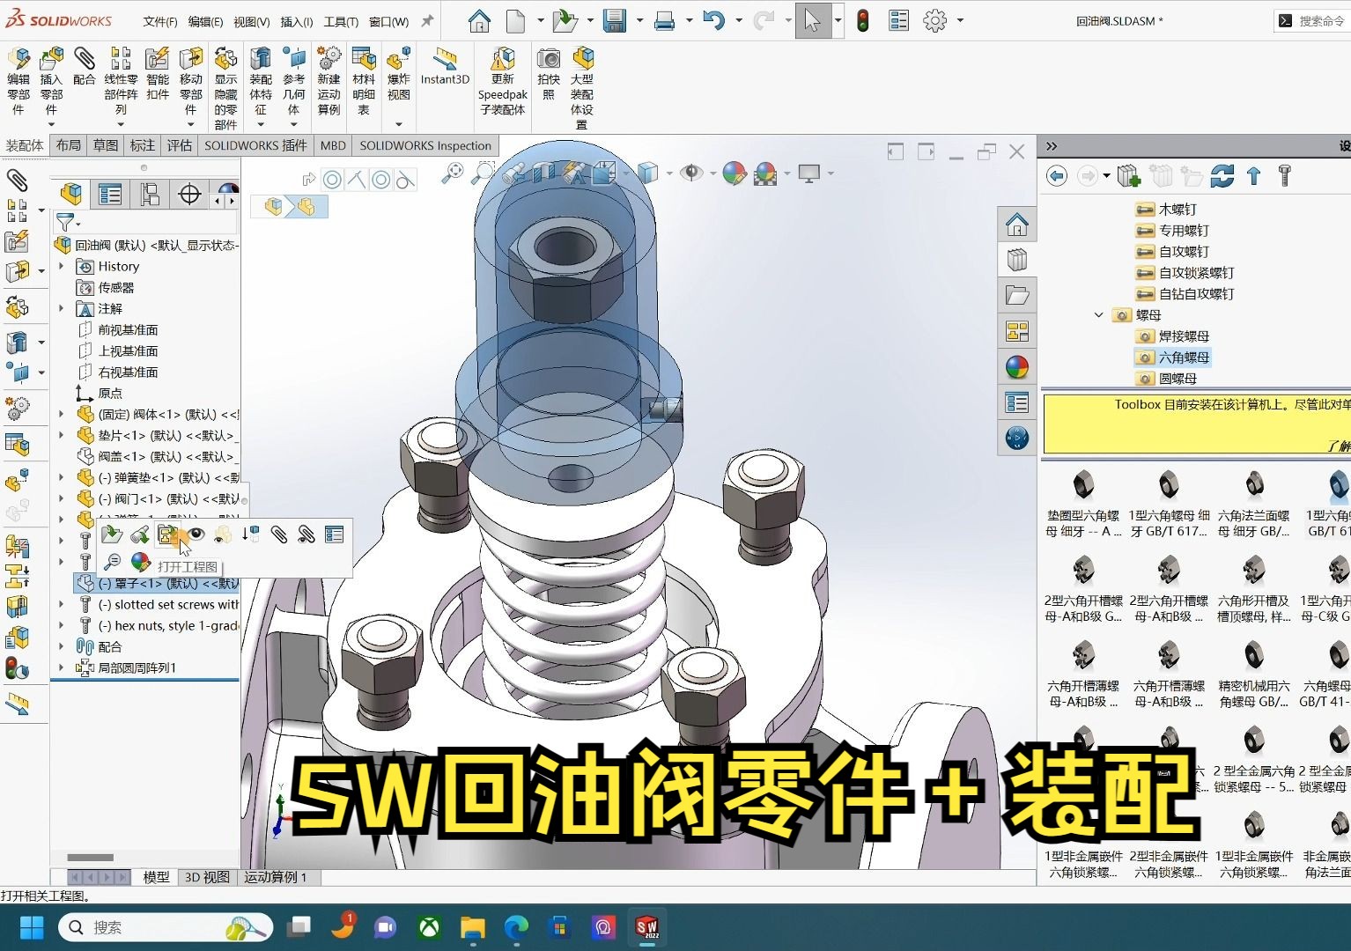
Task: Toggle Hide Components with the eye icon
Action: click(196, 534)
